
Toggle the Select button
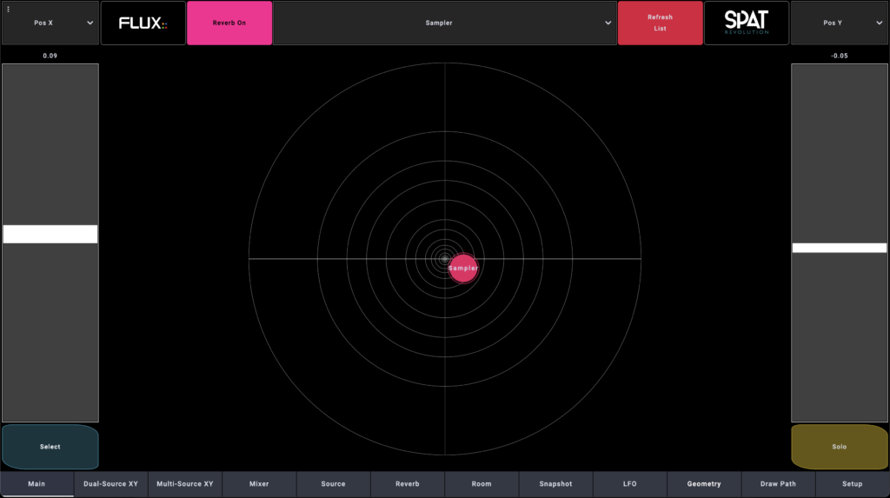click(x=50, y=447)
